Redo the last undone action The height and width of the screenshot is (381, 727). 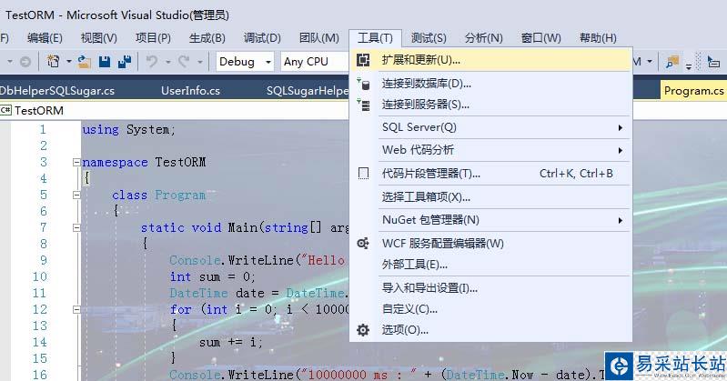(x=184, y=61)
